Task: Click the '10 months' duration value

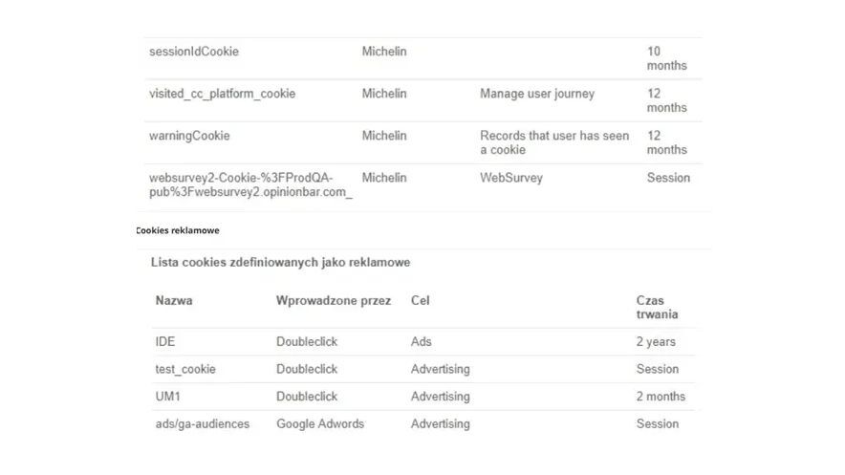Action: coord(666,58)
